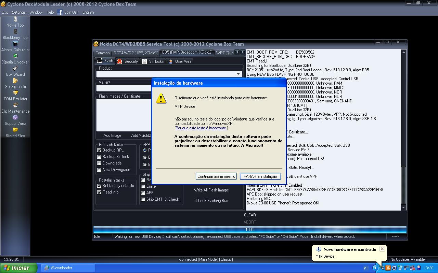
Task: Start the Xperia Unlocker module
Action: coord(15,59)
